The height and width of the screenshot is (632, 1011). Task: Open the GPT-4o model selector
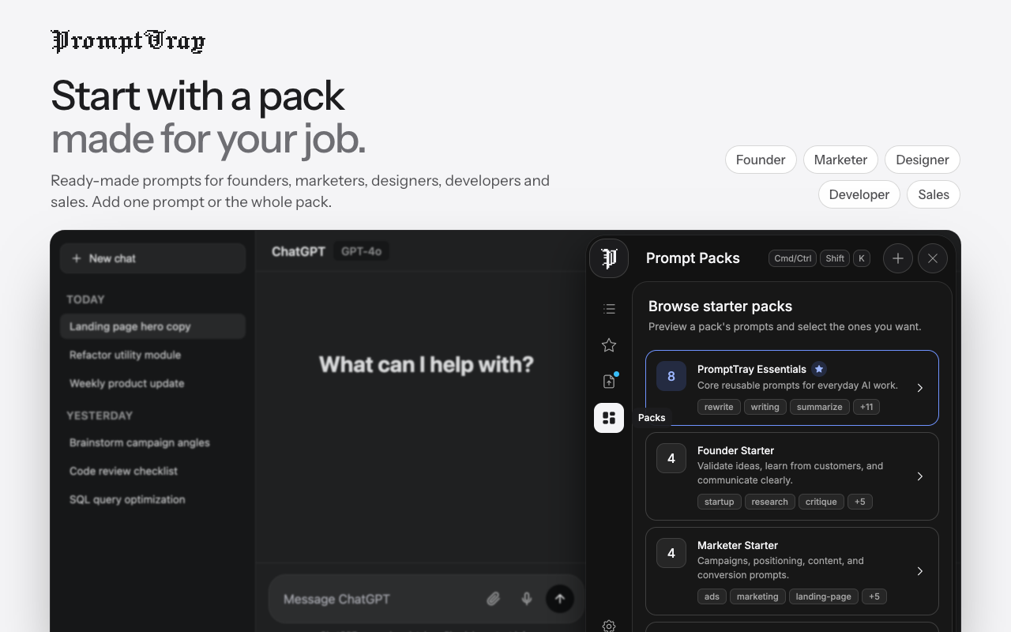click(x=362, y=251)
